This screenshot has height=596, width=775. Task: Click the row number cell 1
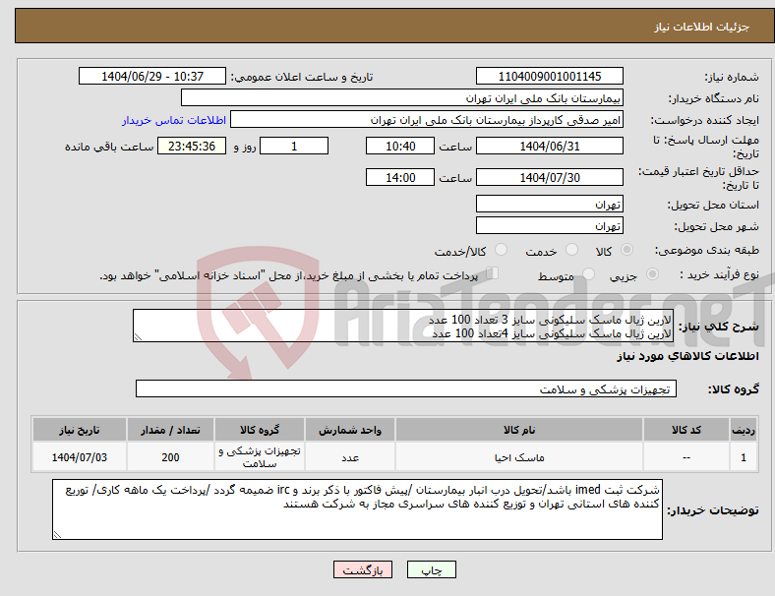point(743,457)
